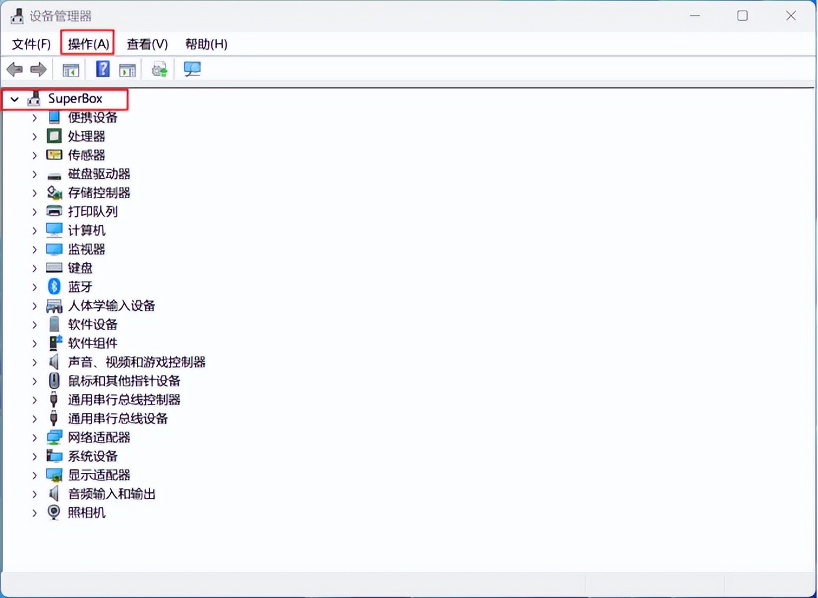This screenshot has height=598, width=818.
Task: Expand the 蓝牙 category
Action: click(34, 287)
